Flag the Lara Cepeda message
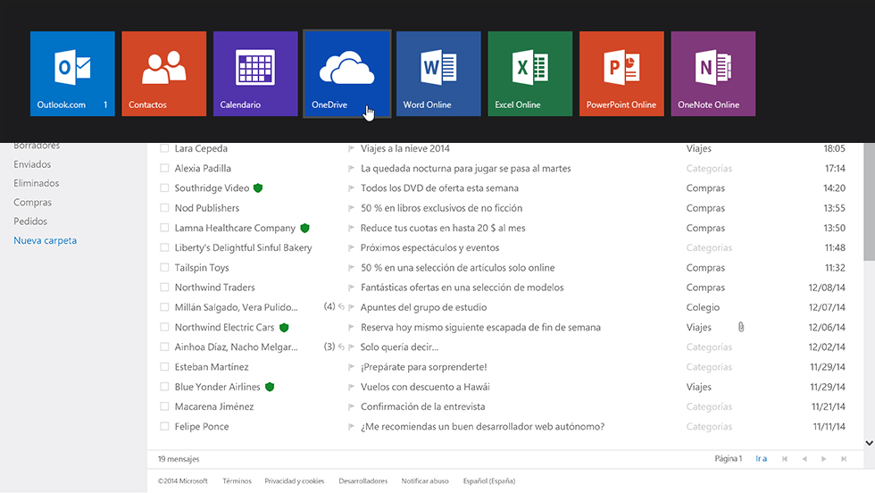Viewport: 875px width, 493px height. click(351, 148)
